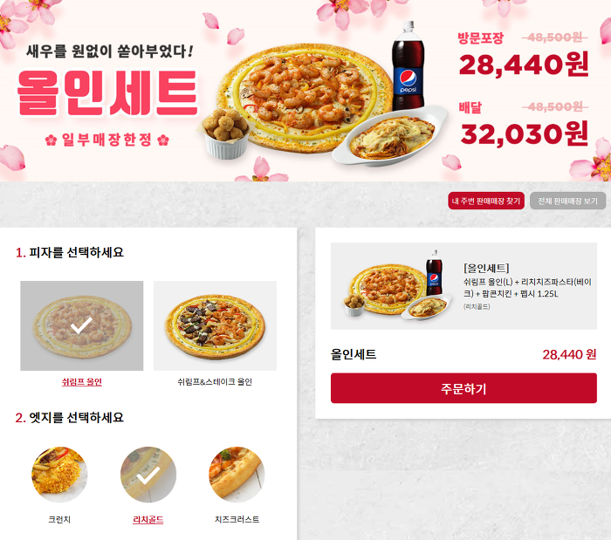Click the 방문포장 28,440원 price
The height and width of the screenshot is (540, 611).
pos(524,65)
